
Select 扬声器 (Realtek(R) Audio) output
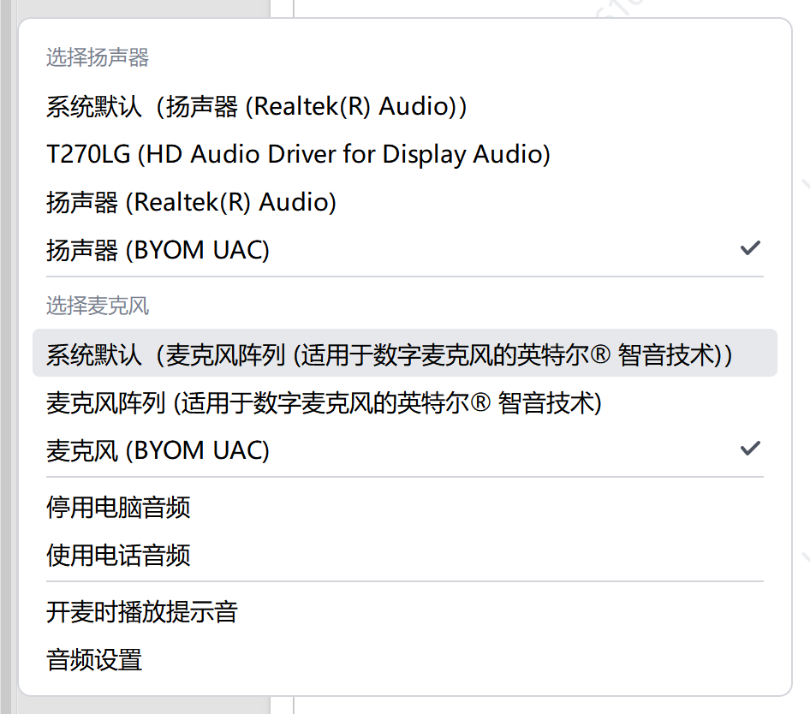191,203
